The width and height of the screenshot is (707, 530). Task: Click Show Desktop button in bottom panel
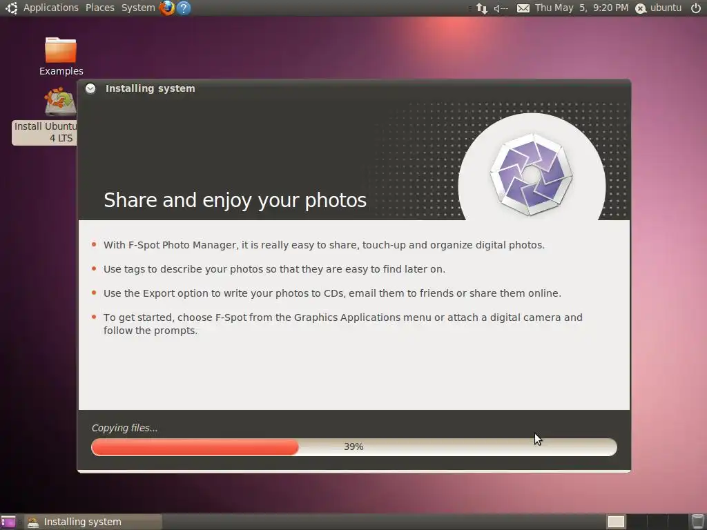pyautogui.click(x=8, y=522)
